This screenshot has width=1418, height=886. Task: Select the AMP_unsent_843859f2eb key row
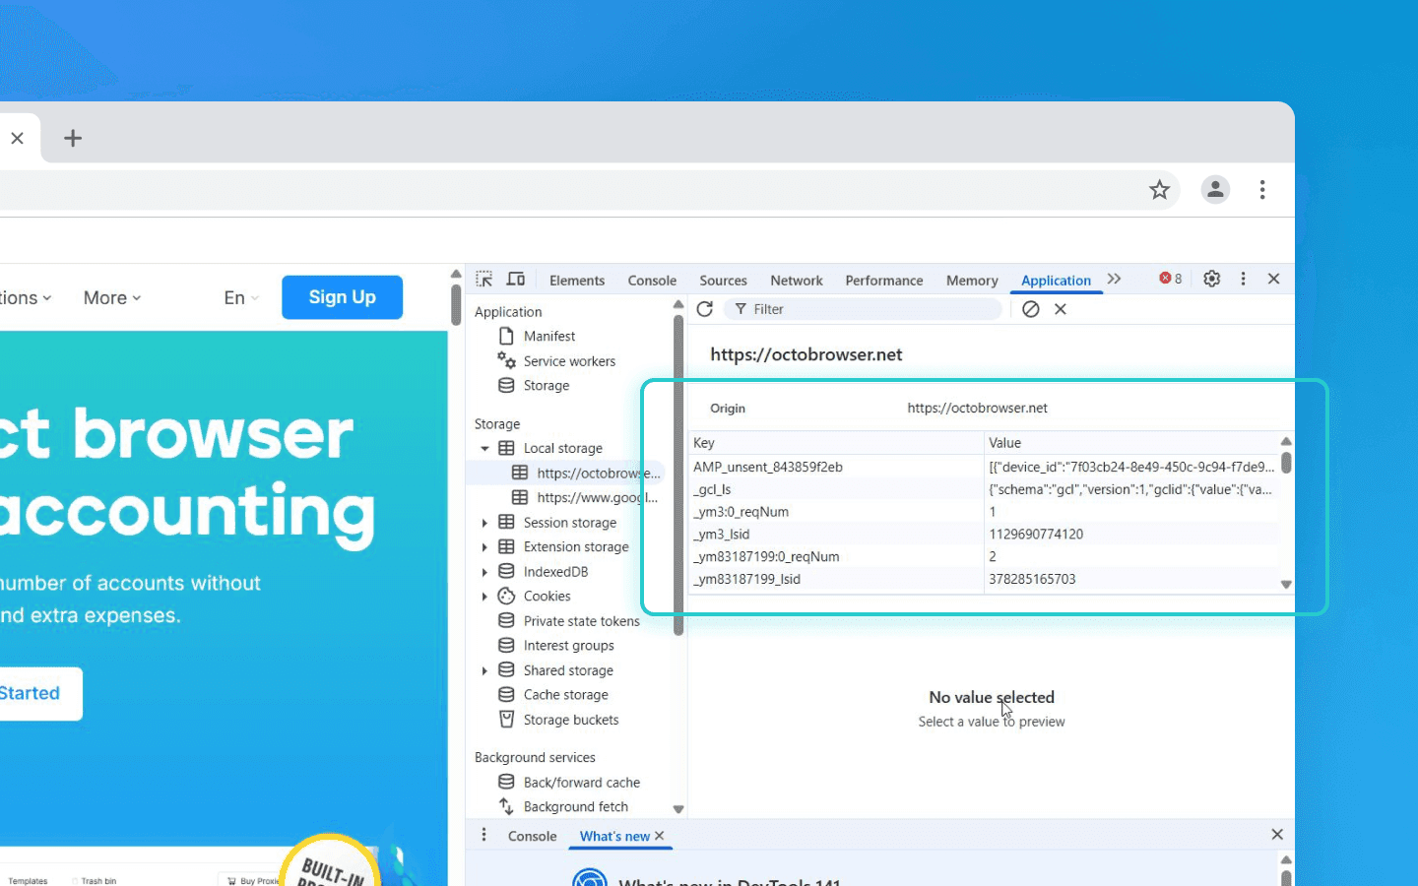pos(836,468)
